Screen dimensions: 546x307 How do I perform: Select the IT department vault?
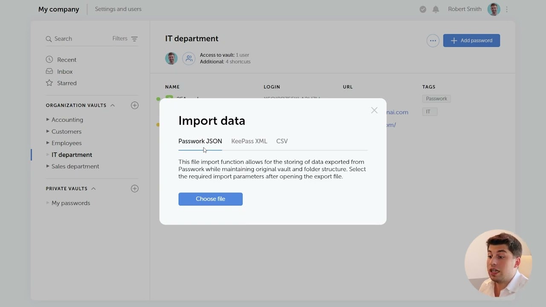point(72,155)
